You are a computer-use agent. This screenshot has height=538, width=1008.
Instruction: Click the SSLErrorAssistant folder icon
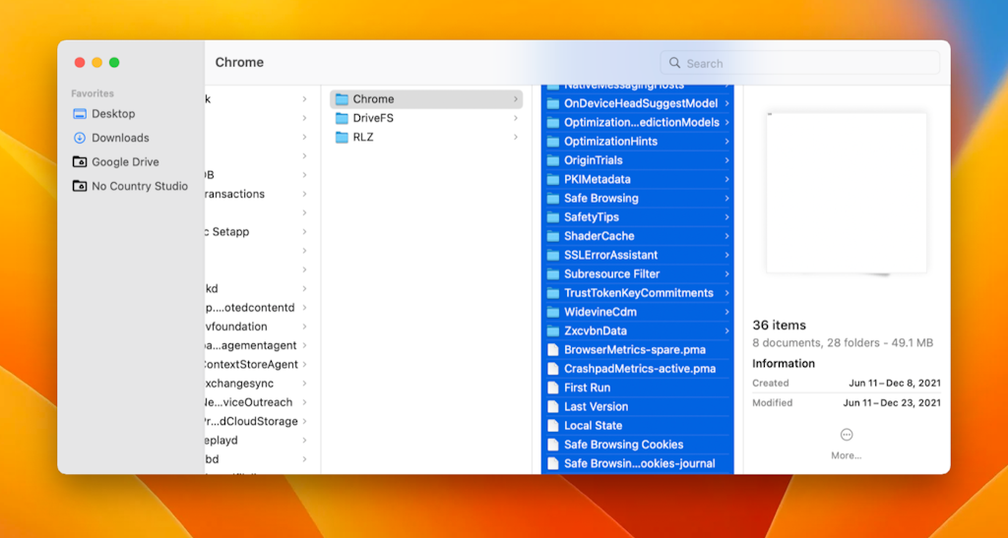pos(553,255)
